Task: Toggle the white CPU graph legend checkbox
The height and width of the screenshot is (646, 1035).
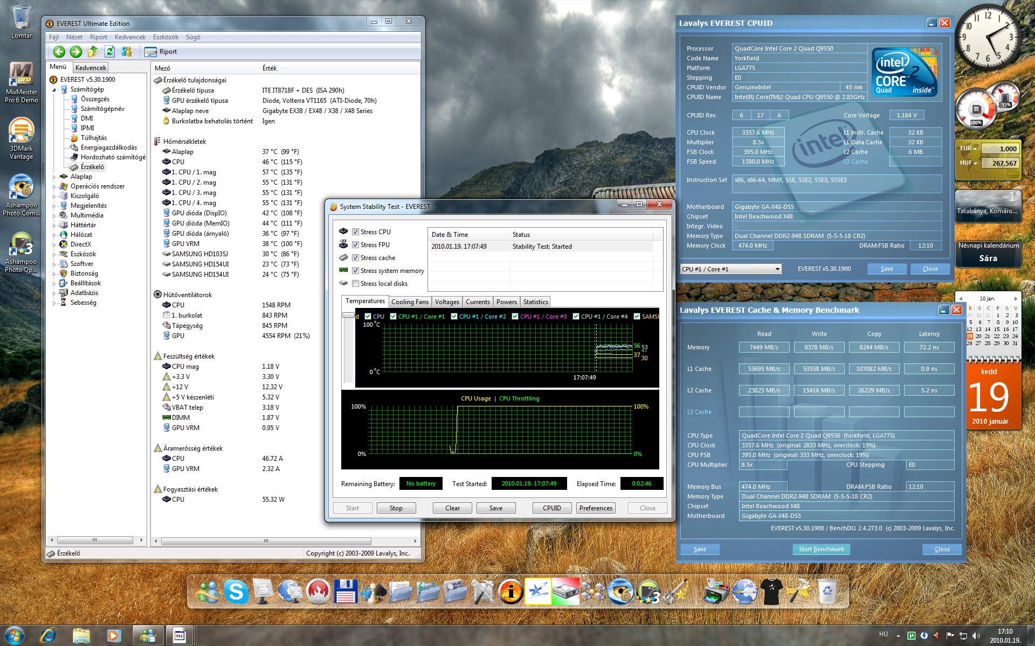Action: [368, 317]
